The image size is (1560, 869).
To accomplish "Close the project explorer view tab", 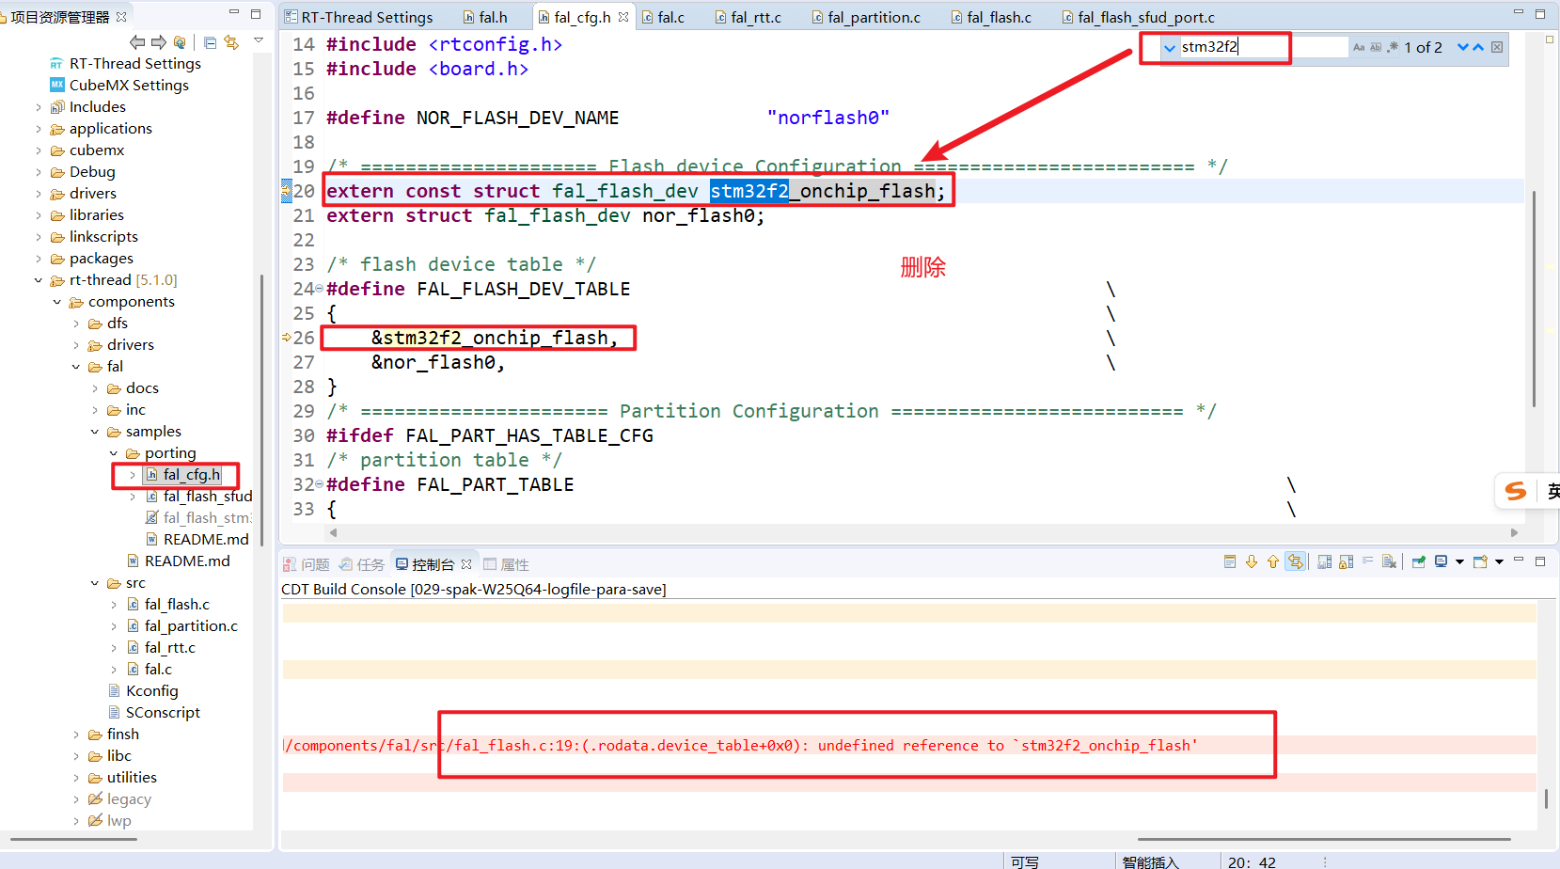I will 121,16.
